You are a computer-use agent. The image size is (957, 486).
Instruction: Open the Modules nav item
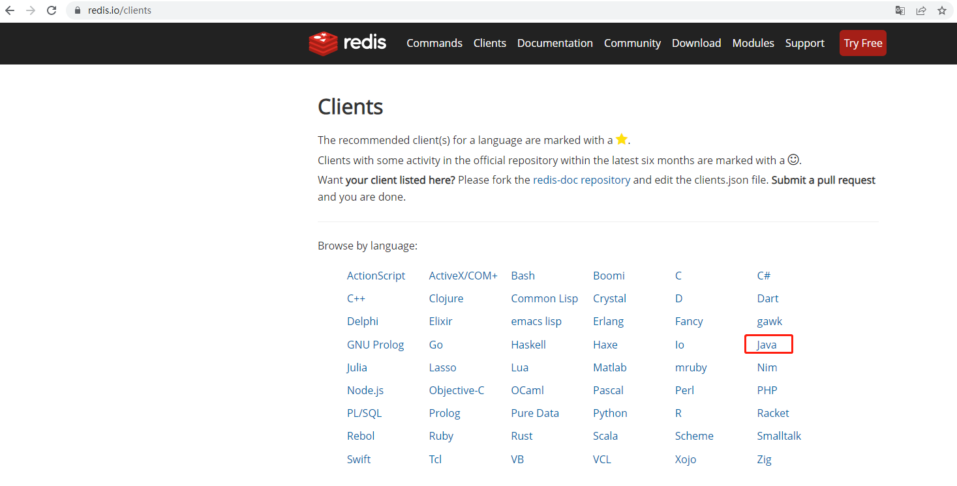coord(753,43)
